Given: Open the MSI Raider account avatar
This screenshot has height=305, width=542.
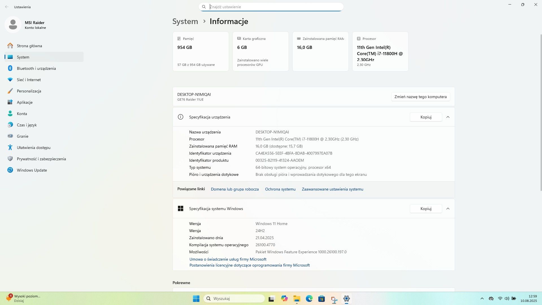Looking at the screenshot, I should 13,25.
